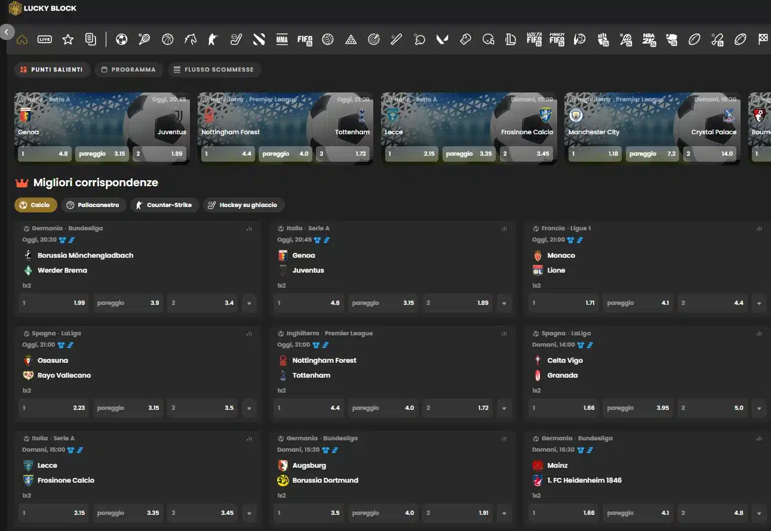Select the FIFA 24 esports icon
Viewport: 771px width, 531px height.
tap(305, 39)
